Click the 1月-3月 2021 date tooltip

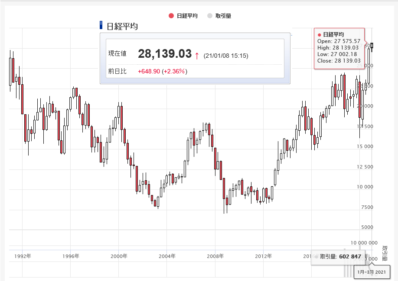(x=372, y=272)
